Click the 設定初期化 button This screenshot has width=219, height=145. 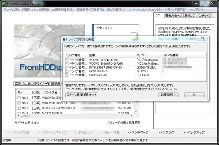[168, 95]
